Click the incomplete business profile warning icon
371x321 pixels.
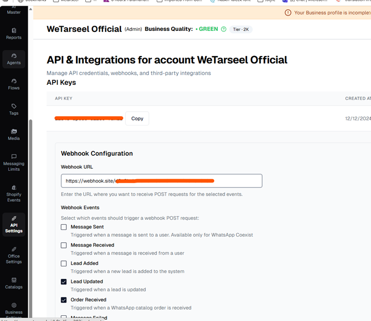pyautogui.click(x=288, y=12)
